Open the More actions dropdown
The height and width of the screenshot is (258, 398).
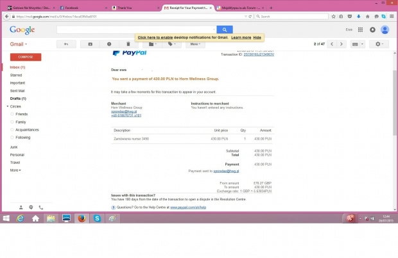click(195, 44)
